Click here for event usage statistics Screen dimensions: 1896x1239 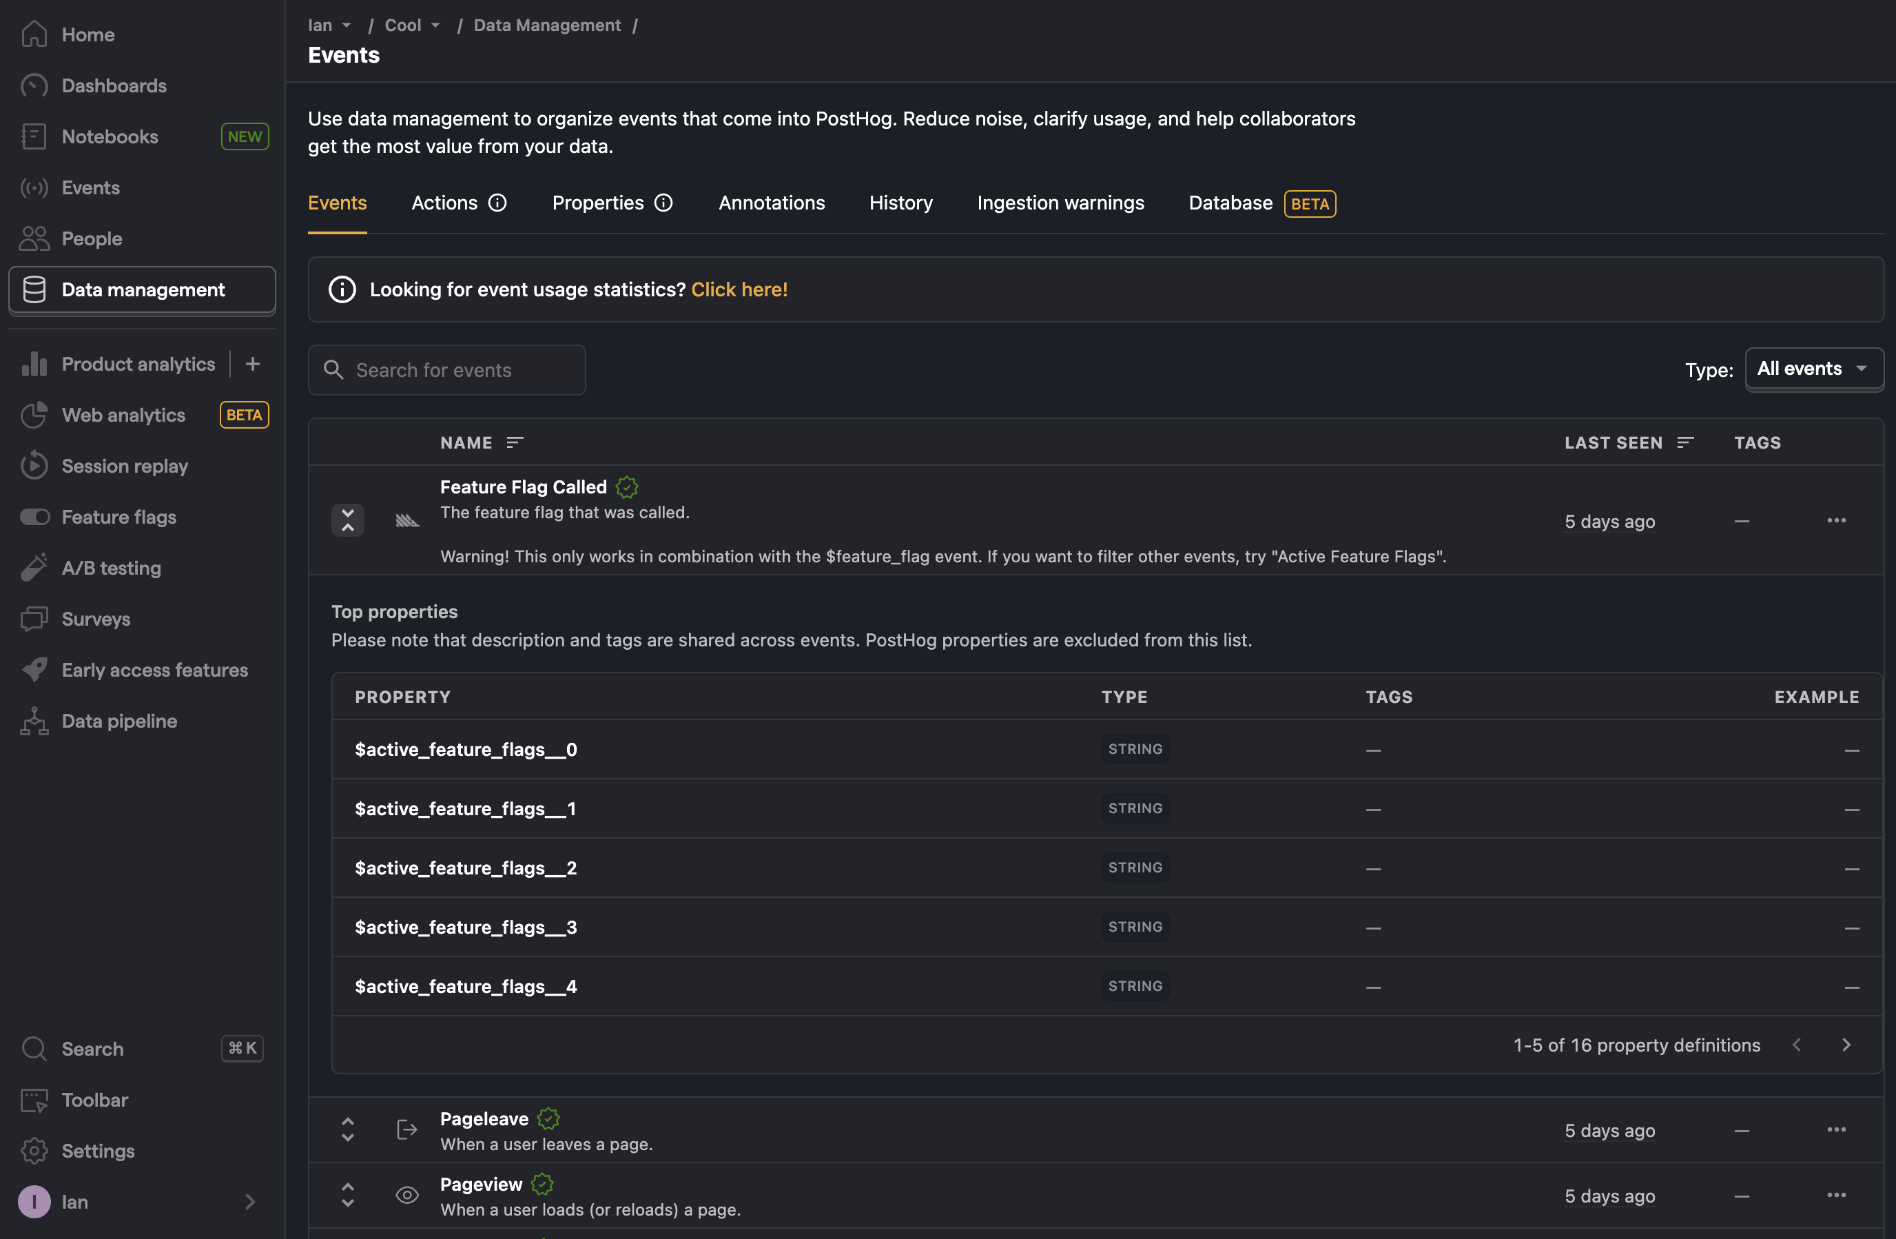point(739,289)
